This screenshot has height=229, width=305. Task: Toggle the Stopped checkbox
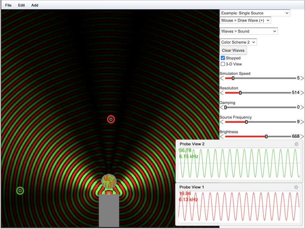pos(223,58)
